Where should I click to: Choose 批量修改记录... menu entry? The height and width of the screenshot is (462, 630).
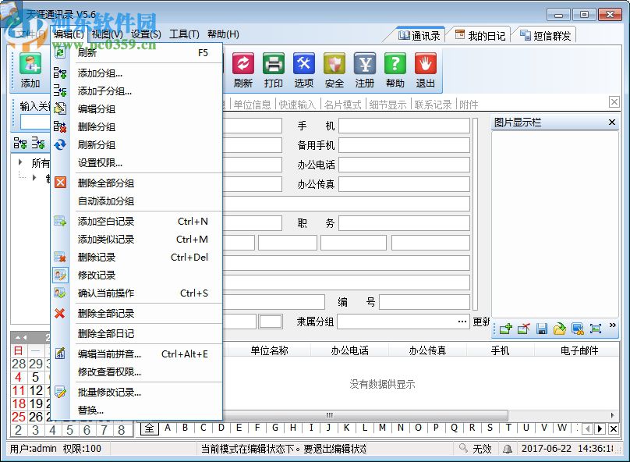click(136, 392)
